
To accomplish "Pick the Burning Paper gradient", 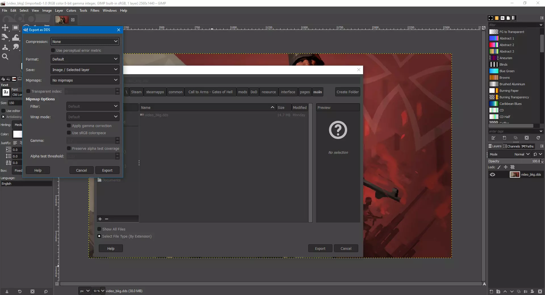I will (x=514, y=91).
